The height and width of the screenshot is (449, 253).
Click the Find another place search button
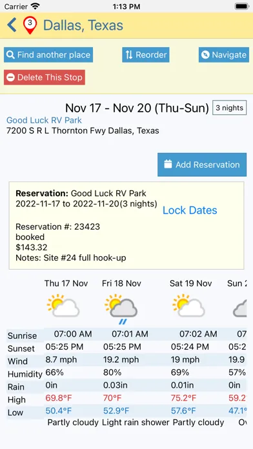(48, 55)
